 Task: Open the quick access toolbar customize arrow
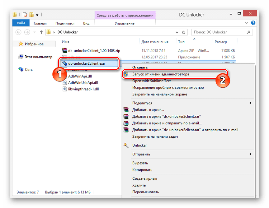pos(37,15)
